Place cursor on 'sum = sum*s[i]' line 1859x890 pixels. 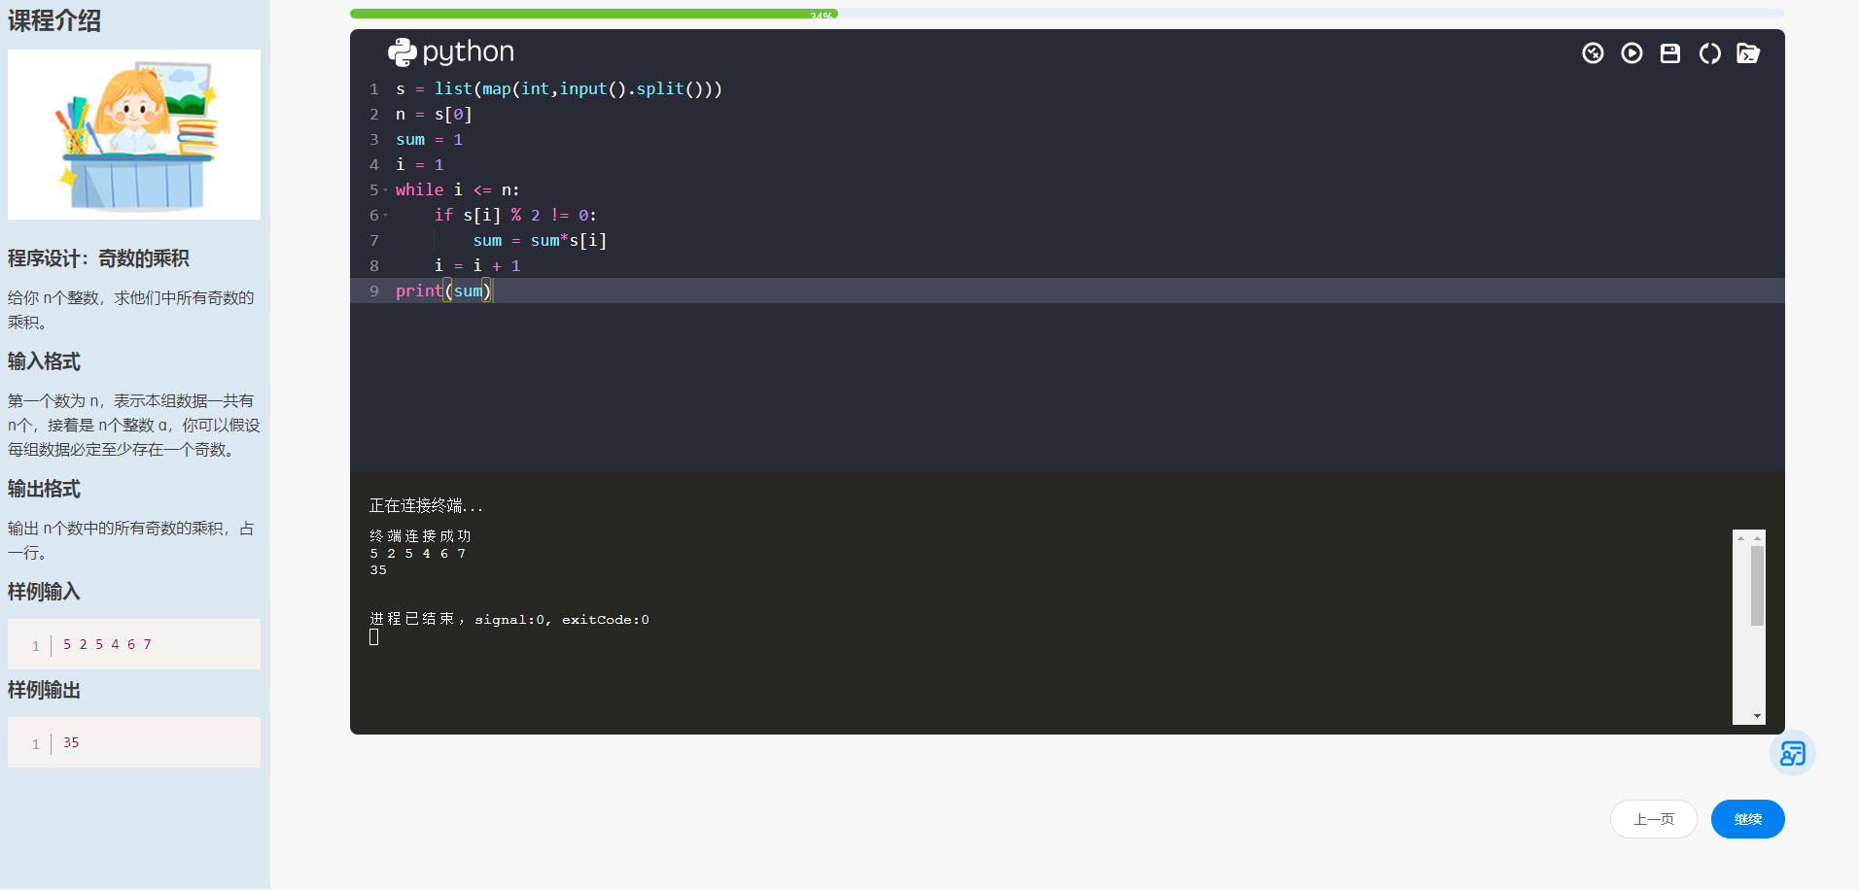(540, 240)
